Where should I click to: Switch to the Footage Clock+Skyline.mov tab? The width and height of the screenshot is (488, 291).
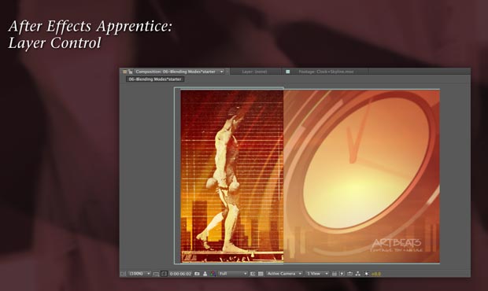(326, 72)
